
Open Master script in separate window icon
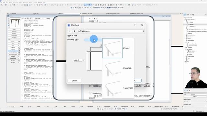coord(19,42)
